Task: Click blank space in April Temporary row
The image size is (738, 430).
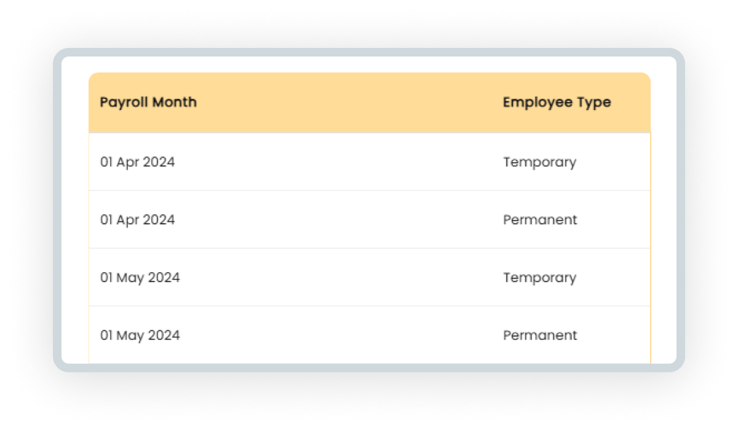Action: (338, 162)
